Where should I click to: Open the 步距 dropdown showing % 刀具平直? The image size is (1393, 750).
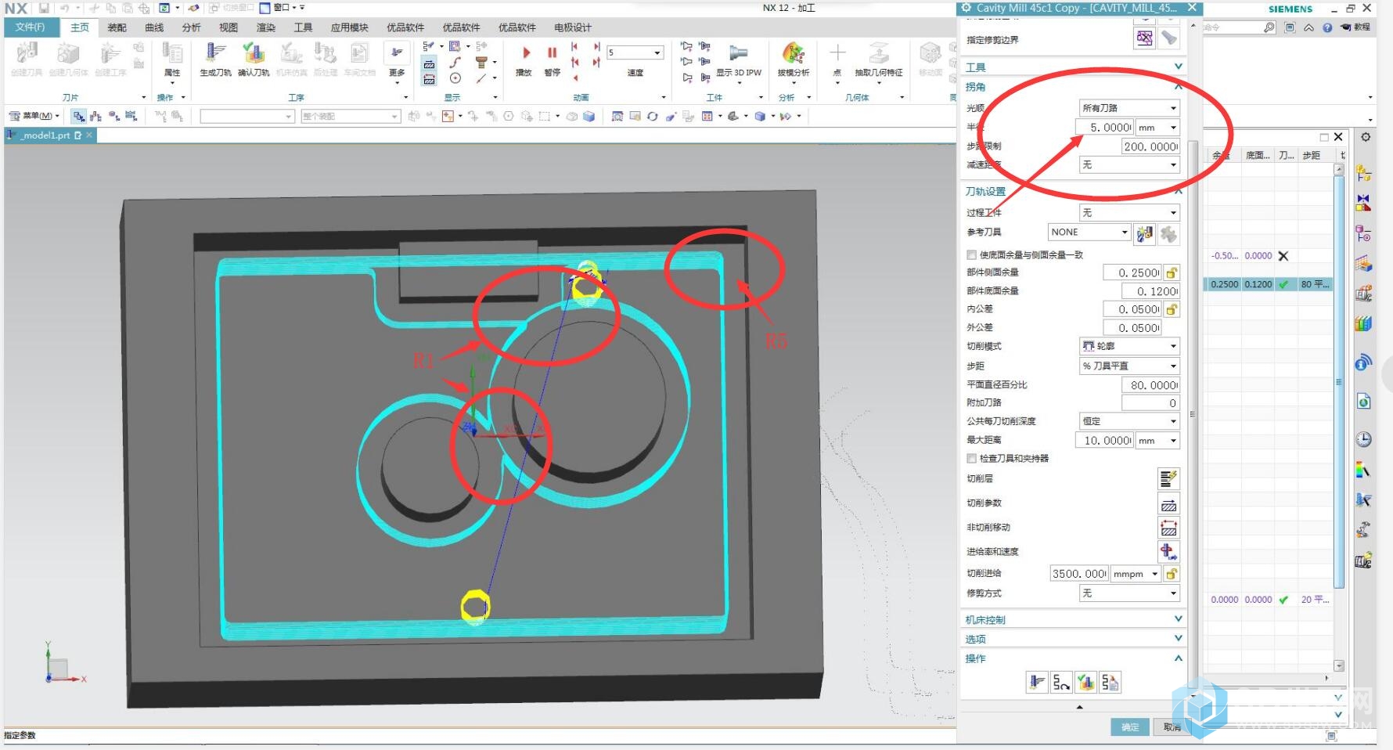coord(1129,366)
